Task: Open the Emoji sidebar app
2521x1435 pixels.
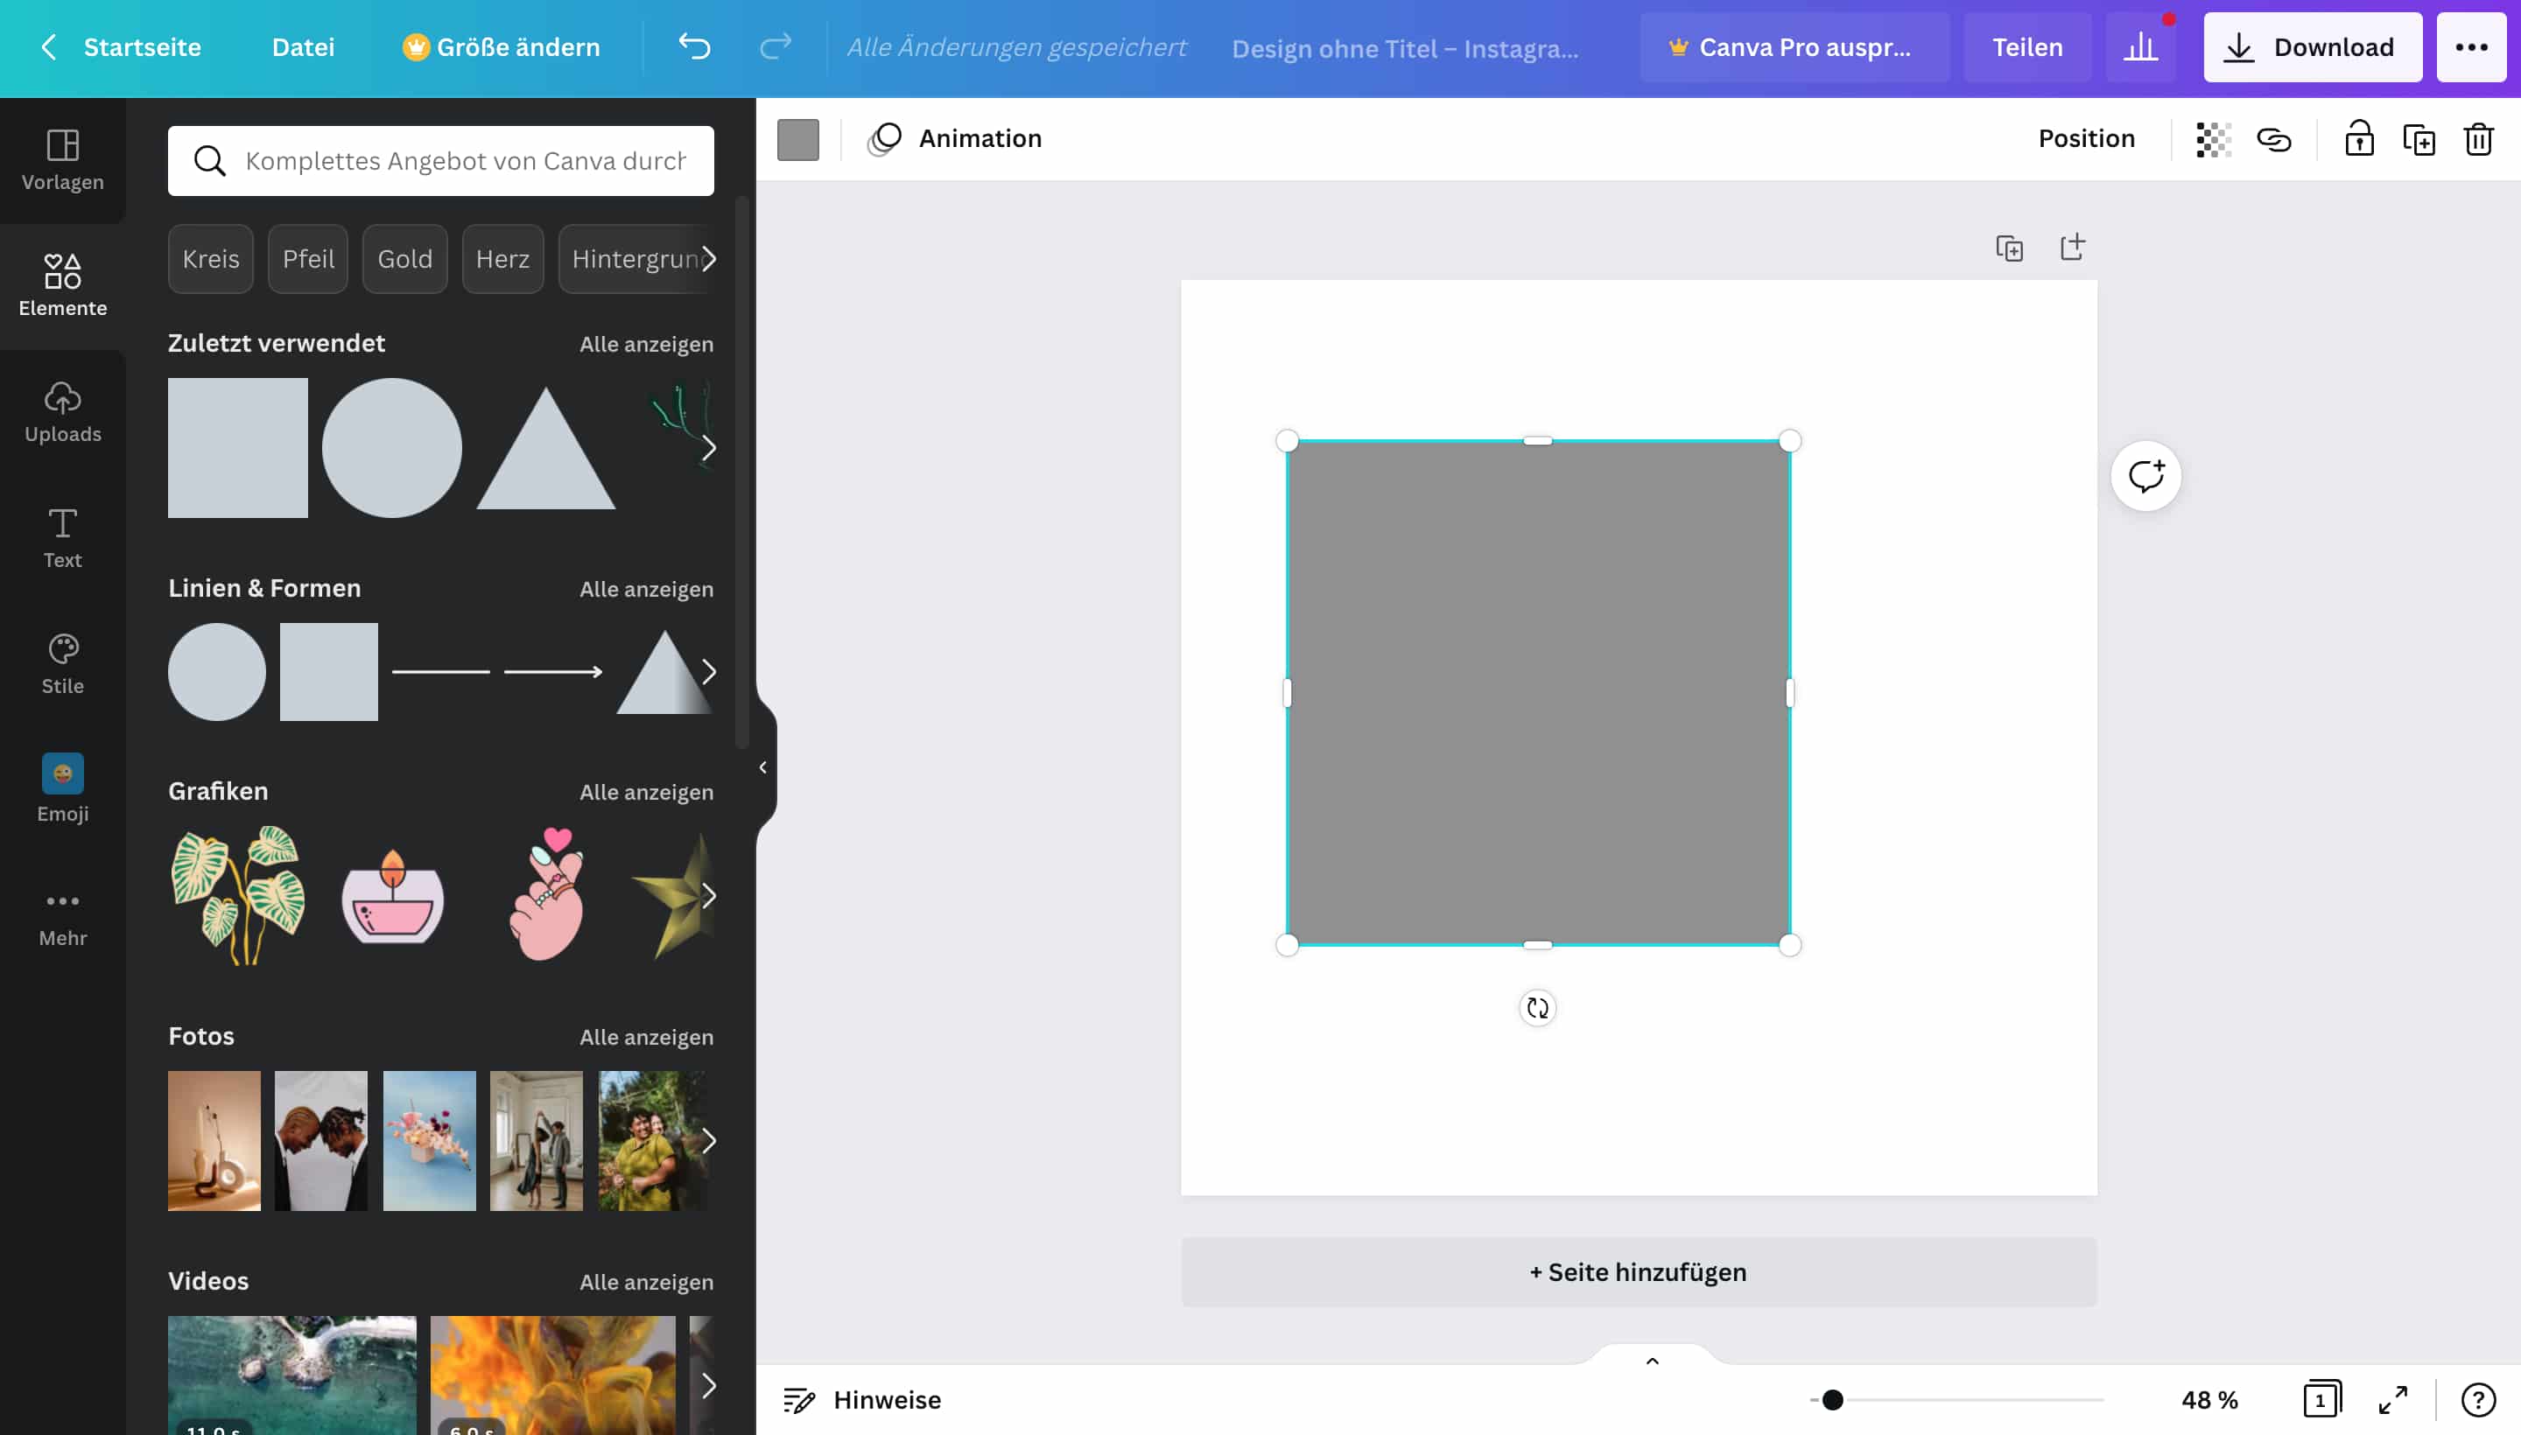Action: tap(62, 789)
